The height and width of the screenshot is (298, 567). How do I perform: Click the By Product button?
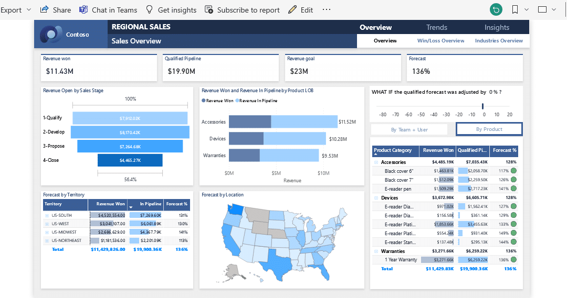[489, 129]
